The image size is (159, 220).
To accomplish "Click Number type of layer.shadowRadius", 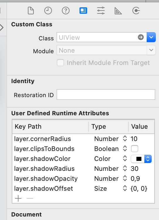I will click(x=106, y=169).
